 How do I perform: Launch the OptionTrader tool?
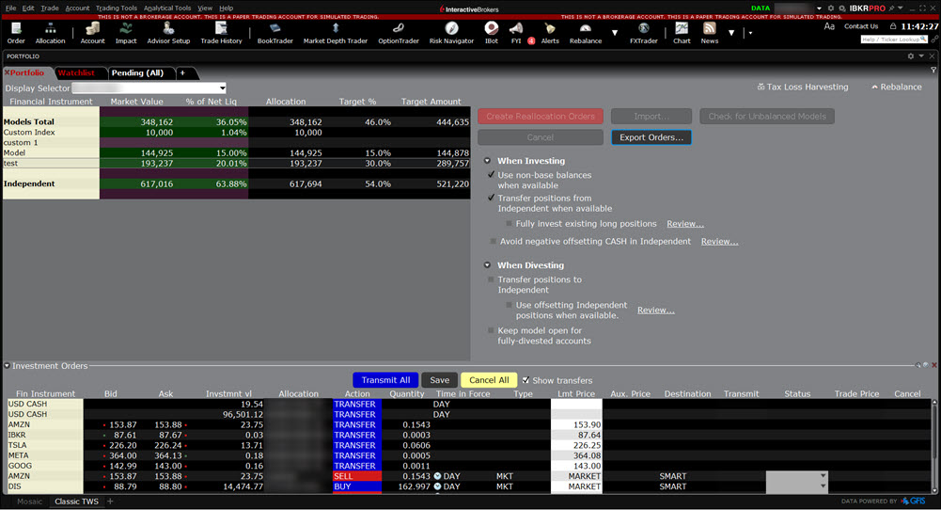(x=399, y=32)
